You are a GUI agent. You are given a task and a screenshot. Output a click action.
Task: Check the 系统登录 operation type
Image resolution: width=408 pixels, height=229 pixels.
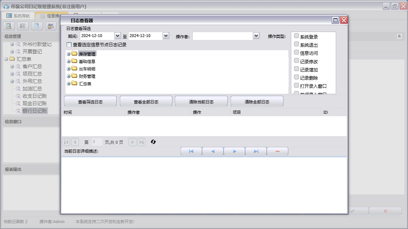point(296,36)
